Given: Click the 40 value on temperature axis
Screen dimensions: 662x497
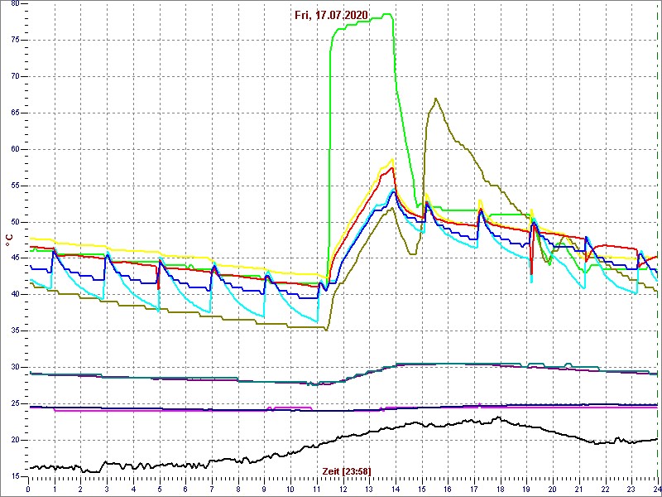Looking at the screenshot, I should pos(15,295).
